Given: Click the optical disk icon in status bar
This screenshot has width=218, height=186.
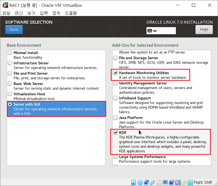Looking at the screenshot, I should [140, 182].
